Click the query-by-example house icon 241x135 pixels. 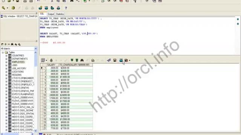(x=93, y=60)
